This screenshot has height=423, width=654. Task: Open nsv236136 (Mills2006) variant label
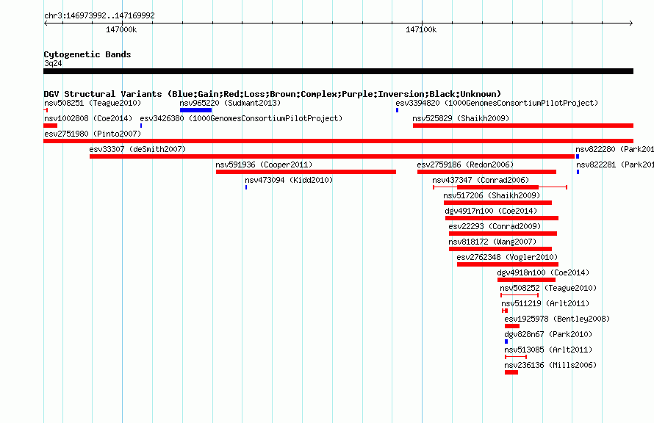tap(550, 365)
